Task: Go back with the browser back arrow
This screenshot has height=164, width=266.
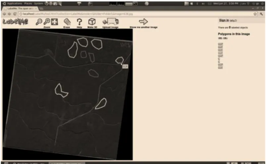Action: pos(4,14)
